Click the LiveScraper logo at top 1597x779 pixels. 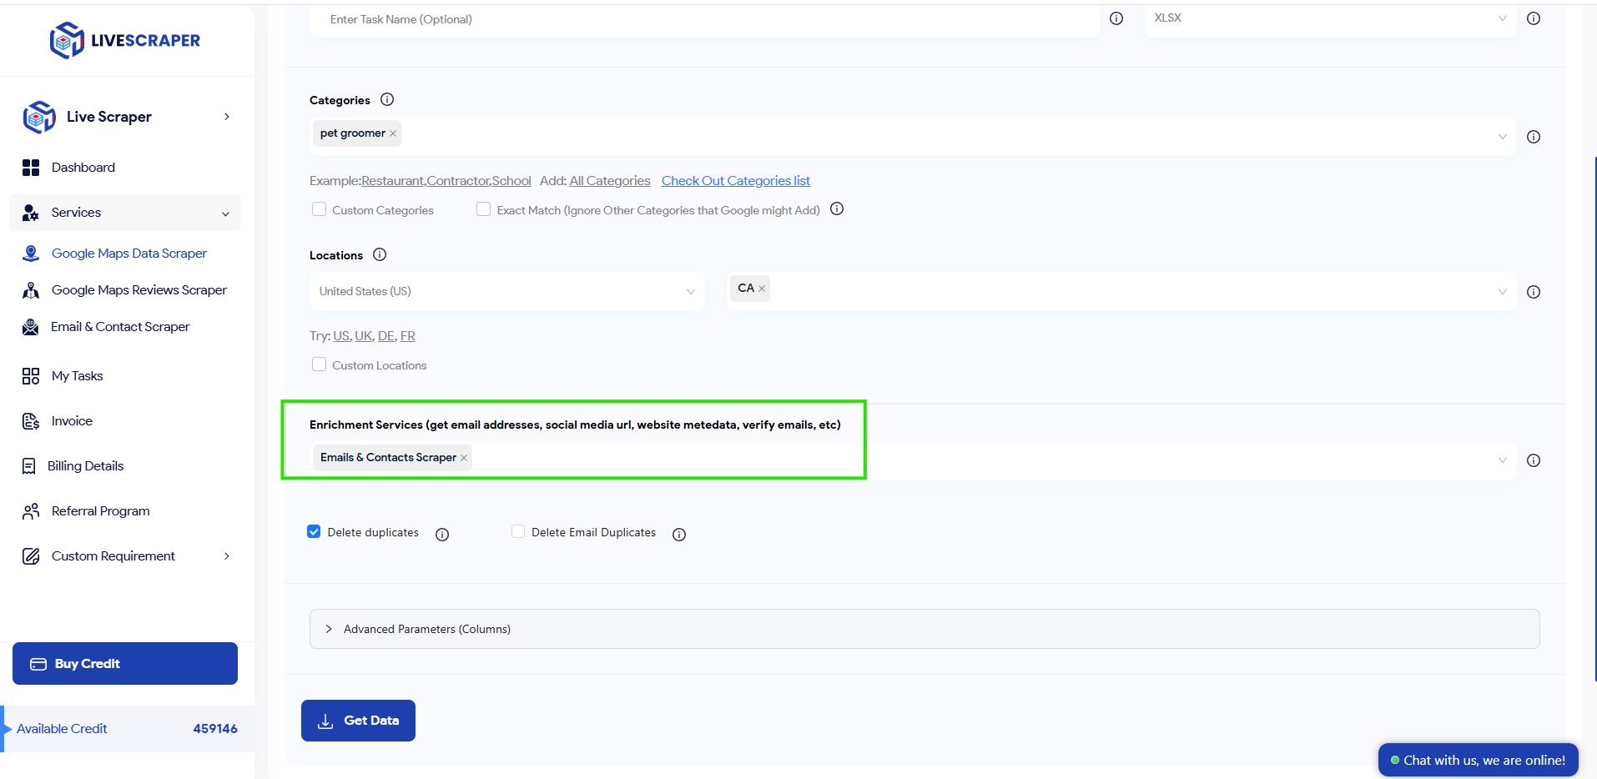[125, 40]
